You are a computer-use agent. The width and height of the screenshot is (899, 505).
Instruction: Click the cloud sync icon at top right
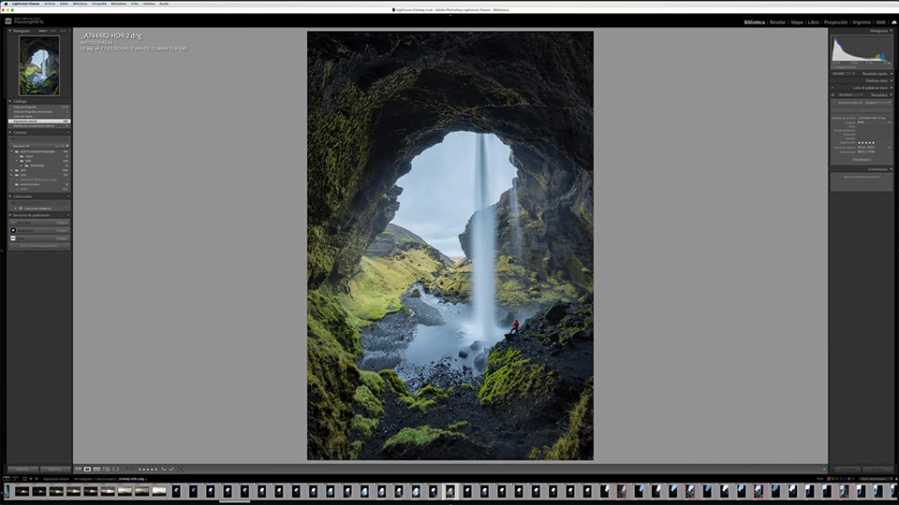pyautogui.click(x=893, y=22)
